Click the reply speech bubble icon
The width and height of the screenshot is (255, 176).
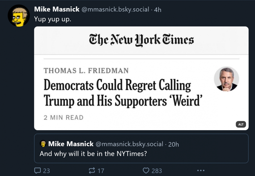(x=37, y=171)
